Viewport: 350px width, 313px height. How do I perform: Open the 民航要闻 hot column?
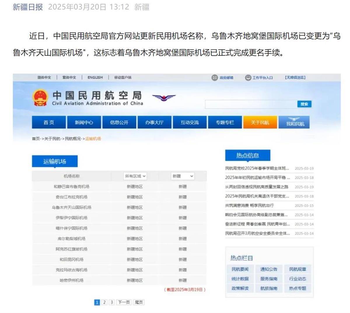tap(240, 269)
